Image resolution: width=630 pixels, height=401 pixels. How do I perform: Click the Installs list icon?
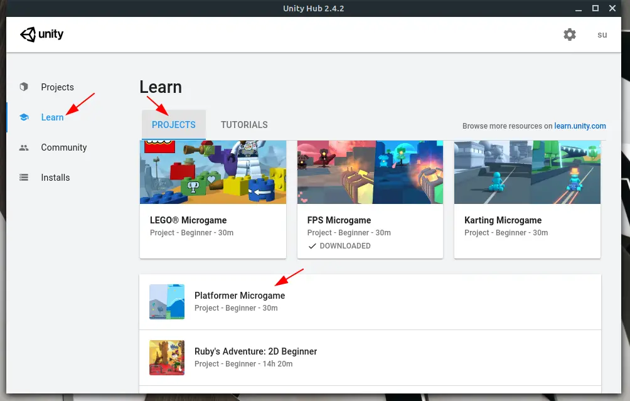pos(24,177)
